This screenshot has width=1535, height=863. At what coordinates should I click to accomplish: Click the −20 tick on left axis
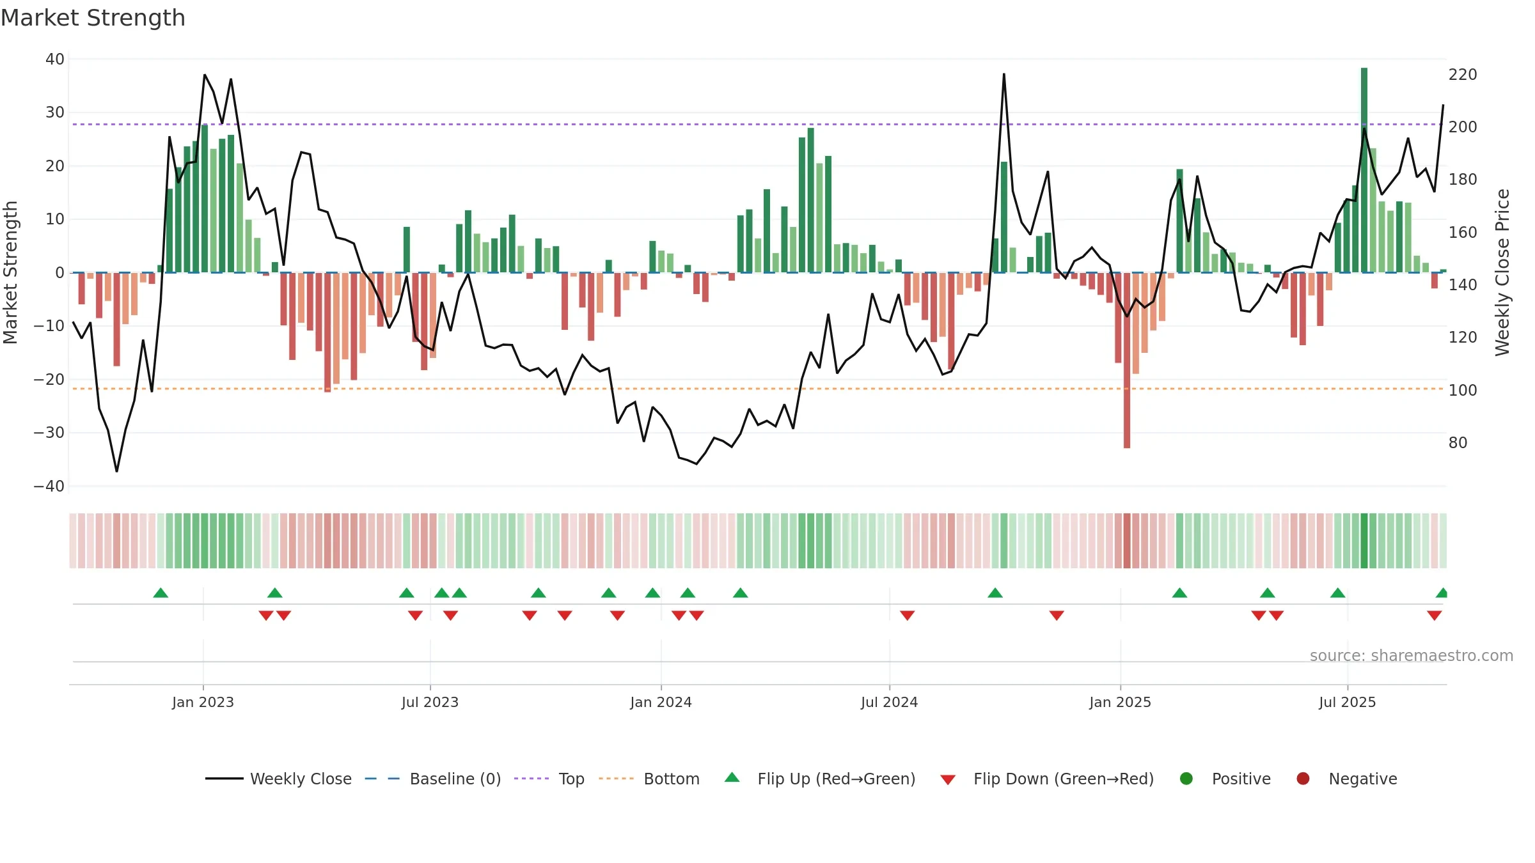pyautogui.click(x=49, y=380)
